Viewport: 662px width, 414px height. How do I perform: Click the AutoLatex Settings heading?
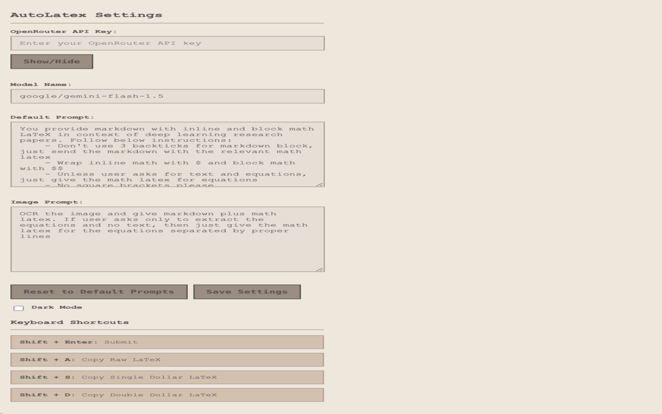(x=86, y=14)
